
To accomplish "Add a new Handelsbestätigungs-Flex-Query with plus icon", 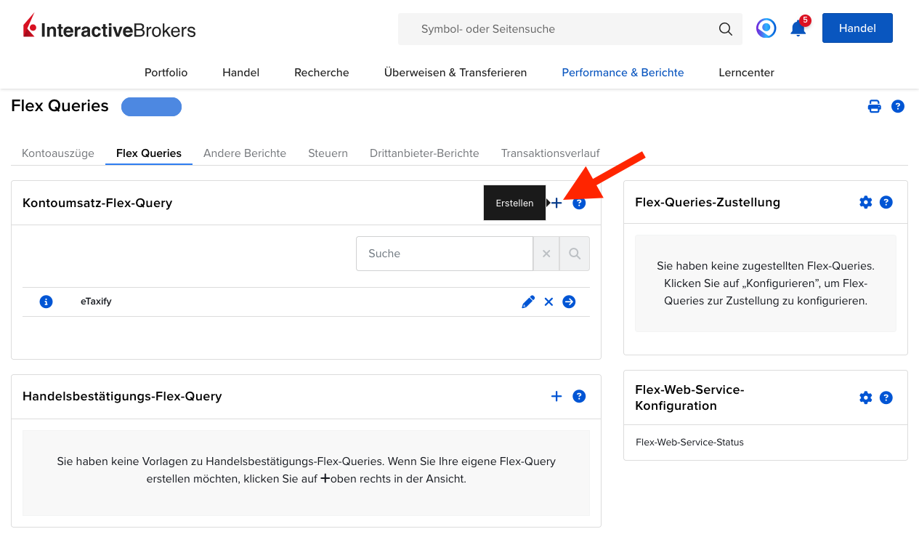I will tap(556, 396).
